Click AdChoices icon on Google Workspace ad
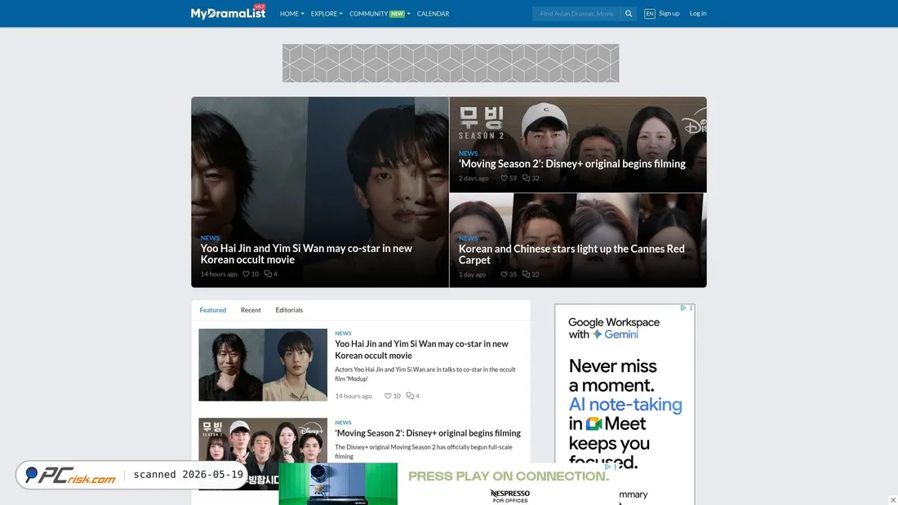 pyautogui.click(x=682, y=308)
